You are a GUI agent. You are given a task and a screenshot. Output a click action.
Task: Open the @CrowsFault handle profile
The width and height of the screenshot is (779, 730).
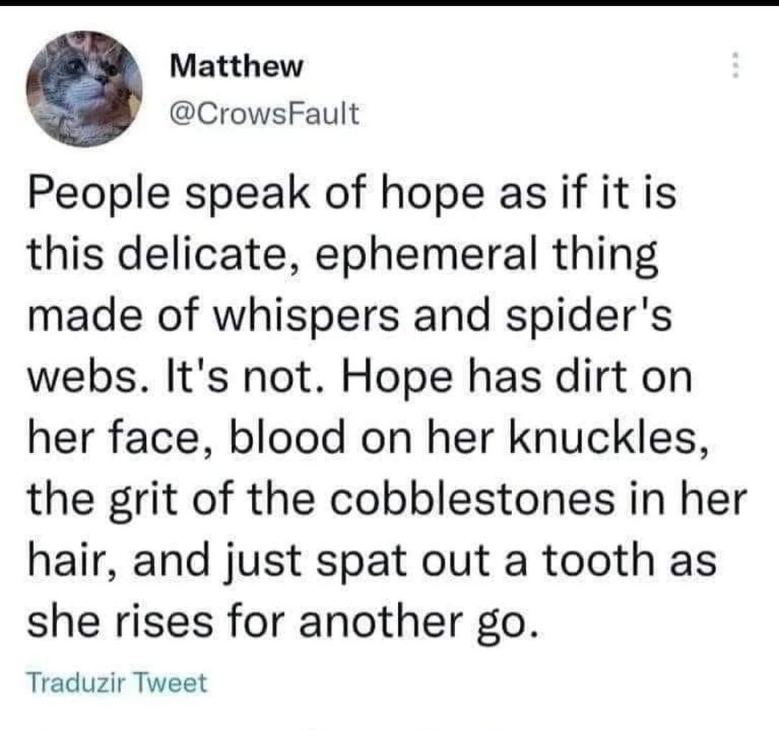point(264,113)
